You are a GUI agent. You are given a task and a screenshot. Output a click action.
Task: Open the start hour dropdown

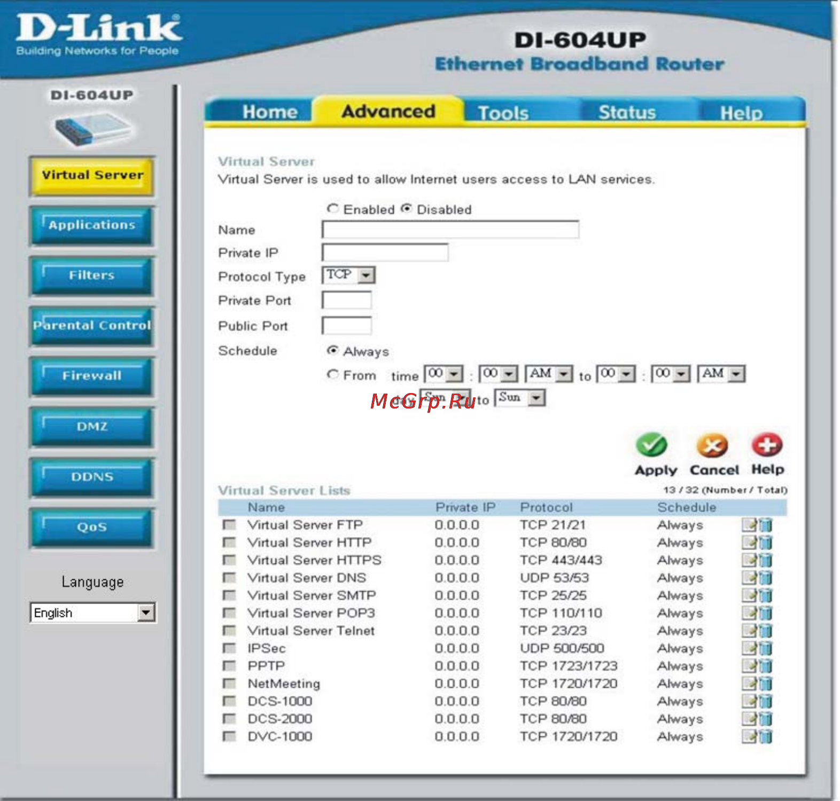click(444, 374)
